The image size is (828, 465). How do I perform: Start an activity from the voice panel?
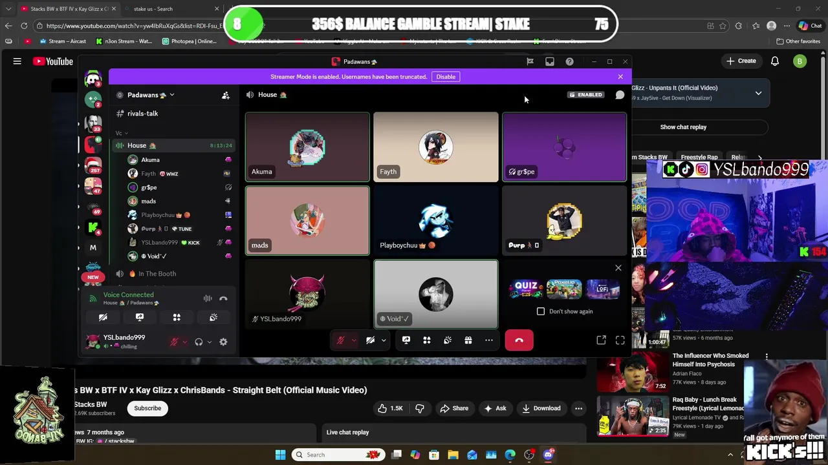[177, 318]
